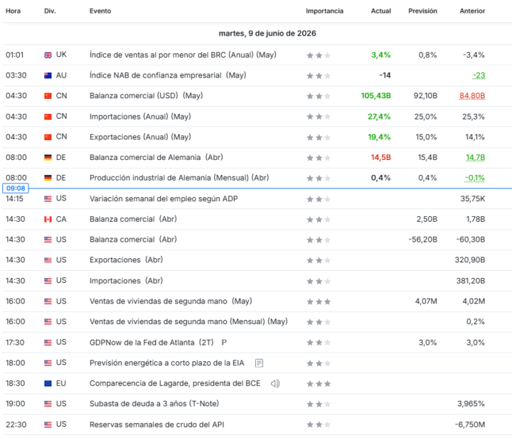
Task: Open Reservas semanales de crudo del API
Action: point(156,424)
